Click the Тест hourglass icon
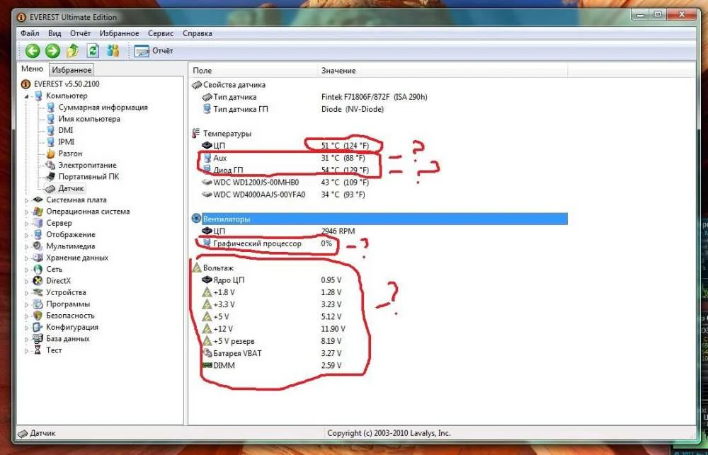 click(x=38, y=350)
